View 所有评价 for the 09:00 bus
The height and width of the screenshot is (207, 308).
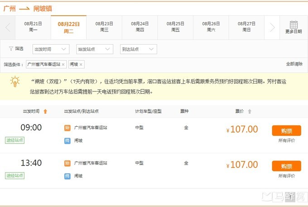pos(287,140)
